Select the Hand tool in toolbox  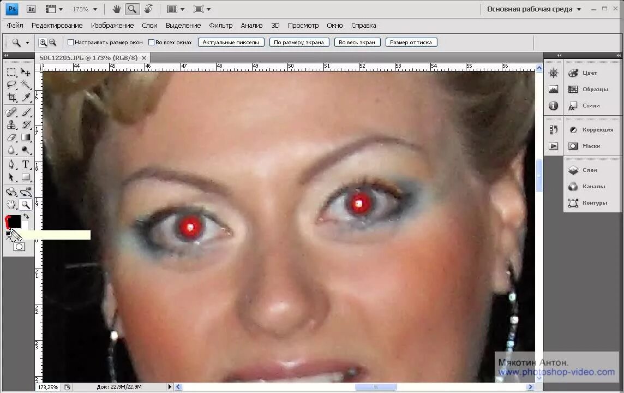coord(11,205)
